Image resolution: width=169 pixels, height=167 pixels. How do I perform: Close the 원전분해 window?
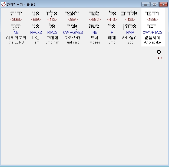pos(163,5)
